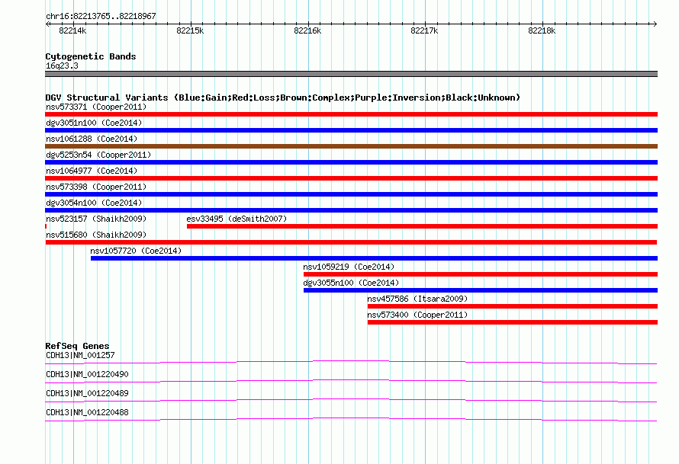Open the red nsv457586 variant bar
The height and width of the screenshot is (464, 679).
tap(513, 306)
